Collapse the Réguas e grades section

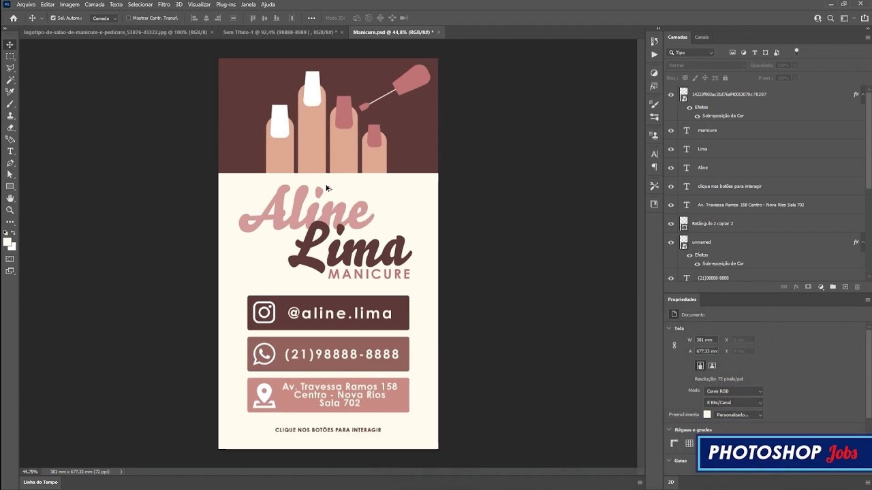click(669, 429)
